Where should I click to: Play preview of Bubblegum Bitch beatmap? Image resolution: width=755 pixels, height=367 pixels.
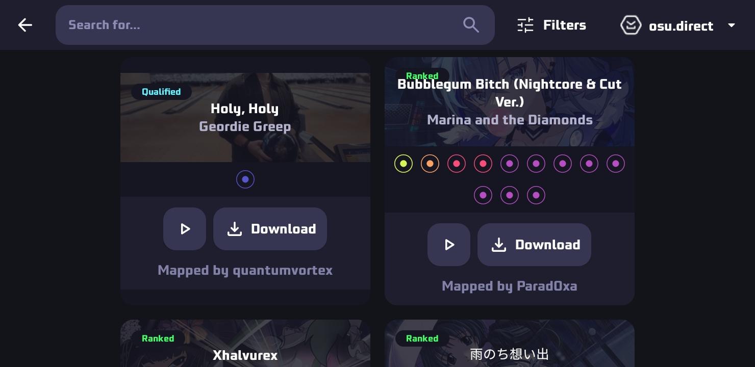(449, 245)
